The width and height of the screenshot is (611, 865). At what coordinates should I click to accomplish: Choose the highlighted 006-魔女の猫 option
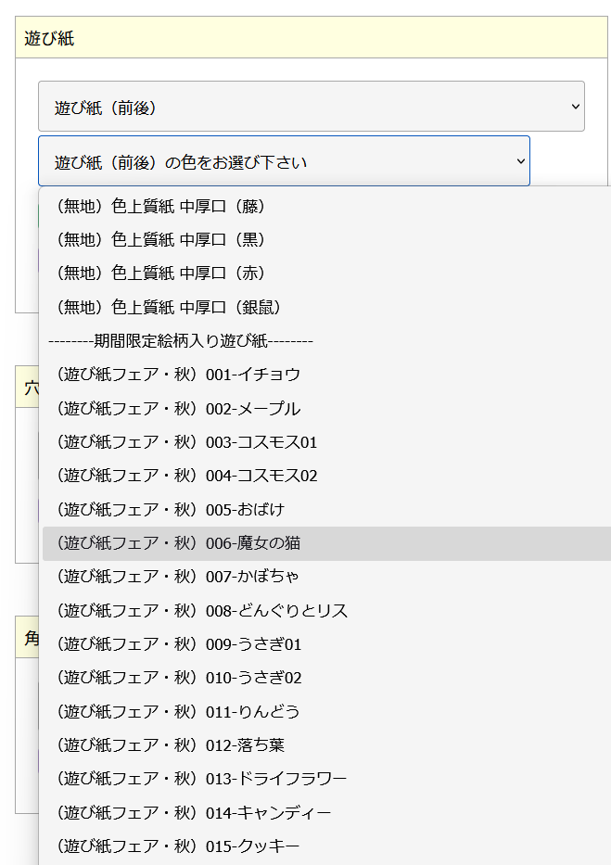coord(178,543)
